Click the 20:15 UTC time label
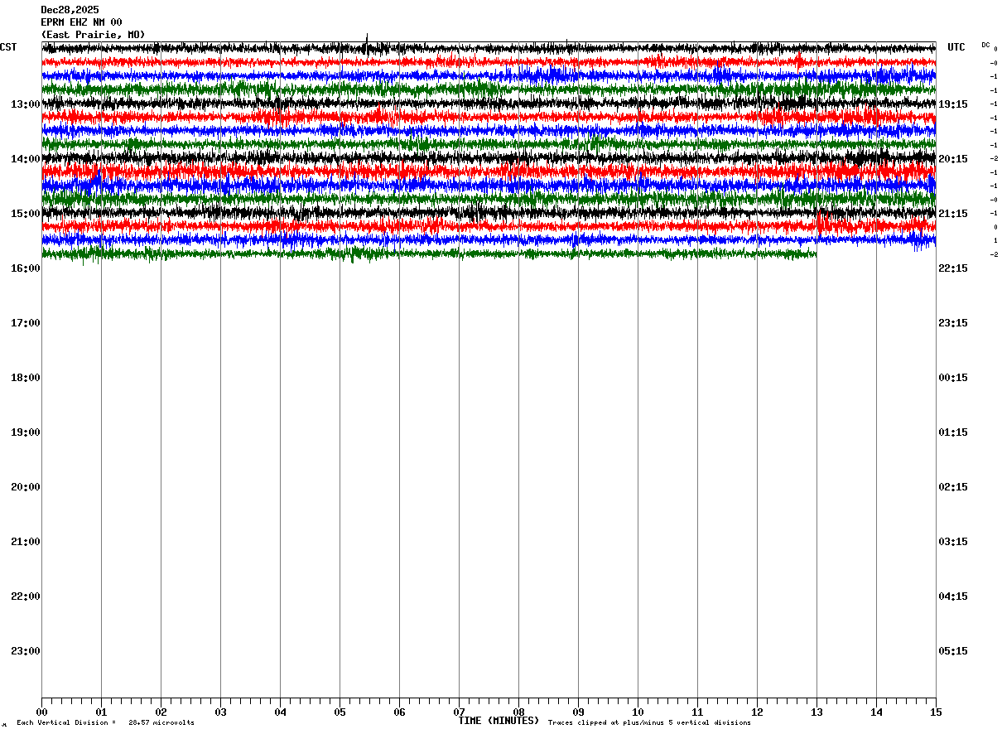Viewport: 1002px width, 734px height. coord(953,159)
